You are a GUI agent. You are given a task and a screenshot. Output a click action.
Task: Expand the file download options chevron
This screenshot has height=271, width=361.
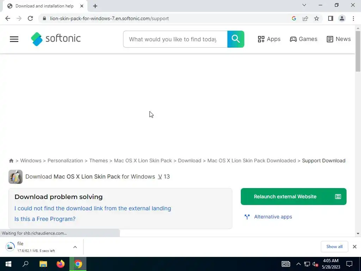(75, 247)
